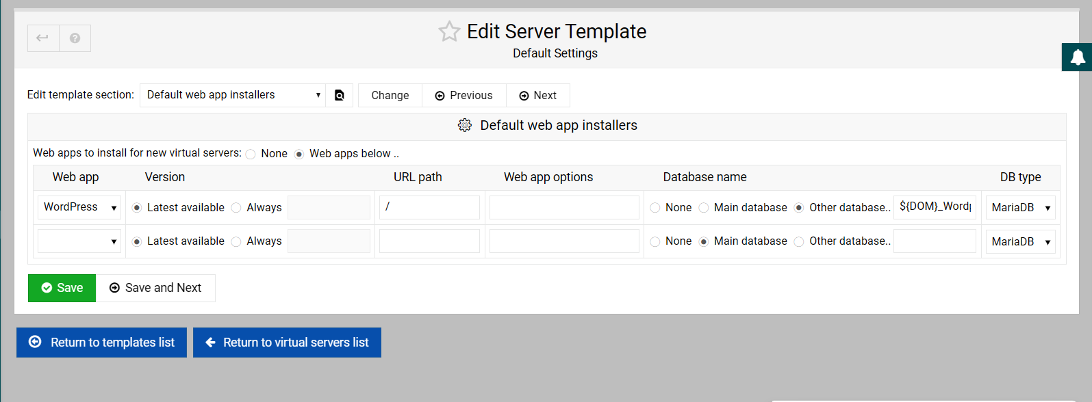Click Save and Next button
The height and width of the screenshot is (402, 1092).
(155, 288)
